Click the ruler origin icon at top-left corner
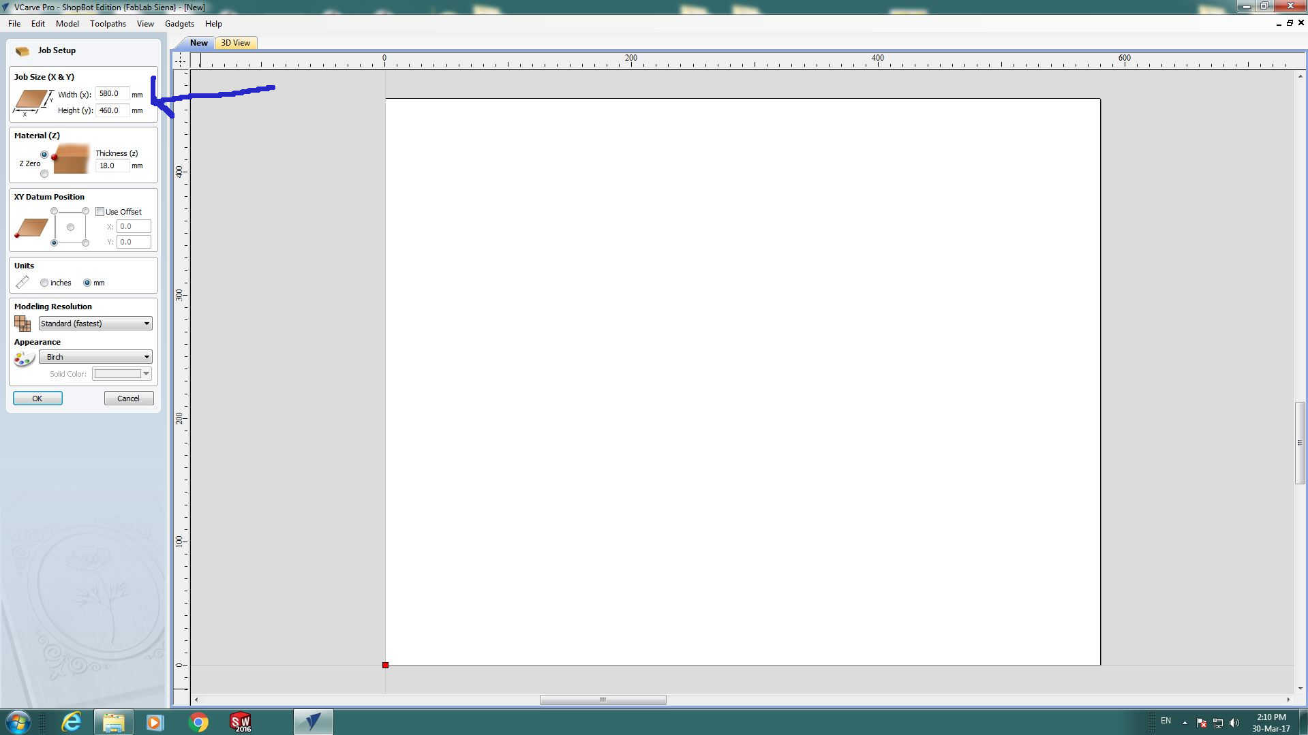 (x=180, y=60)
